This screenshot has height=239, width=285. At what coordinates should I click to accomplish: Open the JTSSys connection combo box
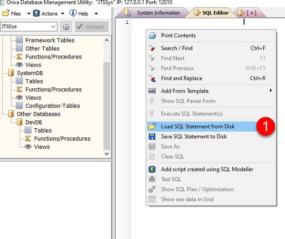point(28,27)
